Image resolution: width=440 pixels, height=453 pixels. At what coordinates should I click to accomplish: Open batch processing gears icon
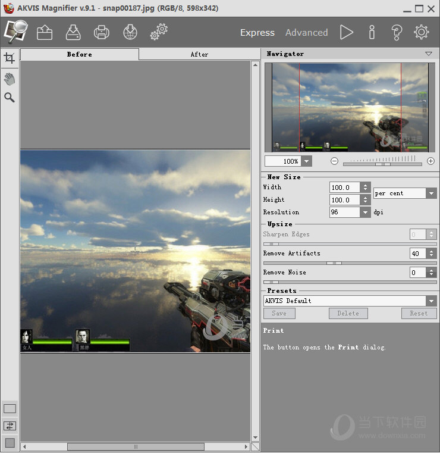159,32
